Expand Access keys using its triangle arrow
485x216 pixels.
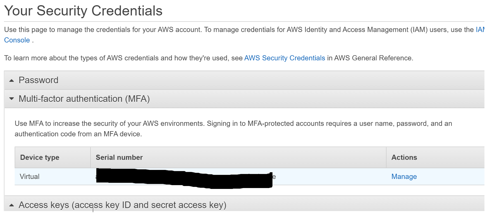12,205
